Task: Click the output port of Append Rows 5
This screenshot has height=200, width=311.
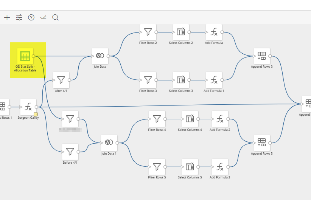Action: 270,143
